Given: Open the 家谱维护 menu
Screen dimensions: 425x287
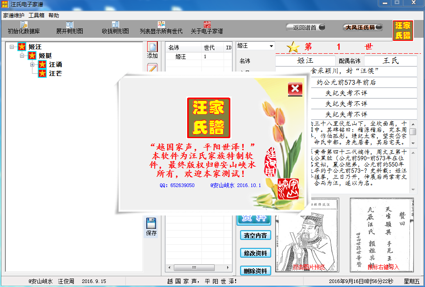Looking at the screenshot, I should (x=14, y=15).
